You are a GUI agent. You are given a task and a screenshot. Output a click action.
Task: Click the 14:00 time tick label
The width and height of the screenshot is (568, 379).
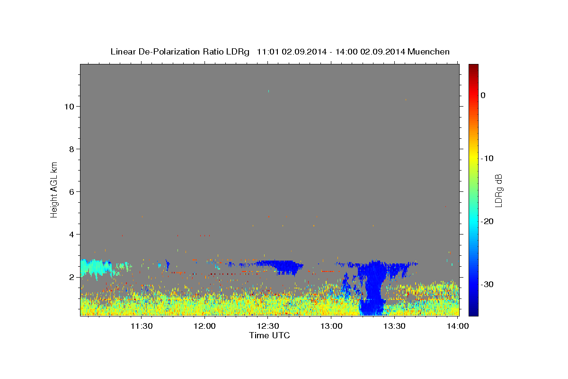tap(458, 326)
